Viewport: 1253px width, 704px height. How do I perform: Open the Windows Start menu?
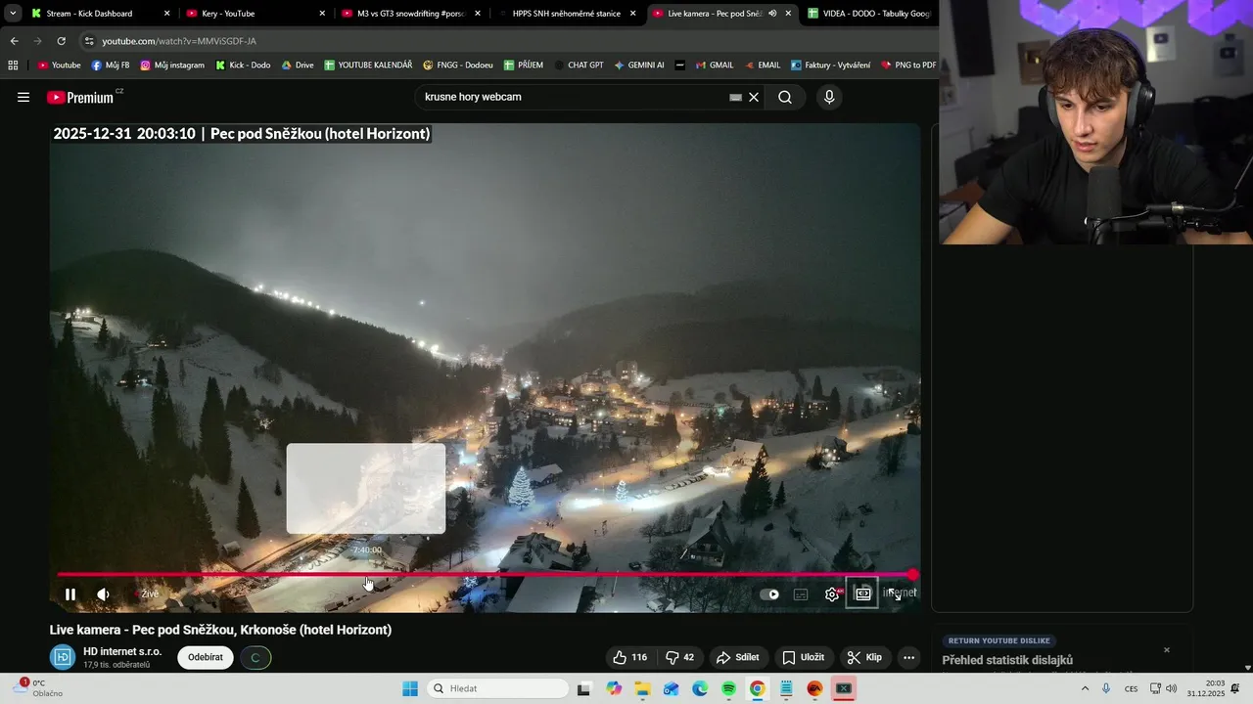pyautogui.click(x=410, y=688)
